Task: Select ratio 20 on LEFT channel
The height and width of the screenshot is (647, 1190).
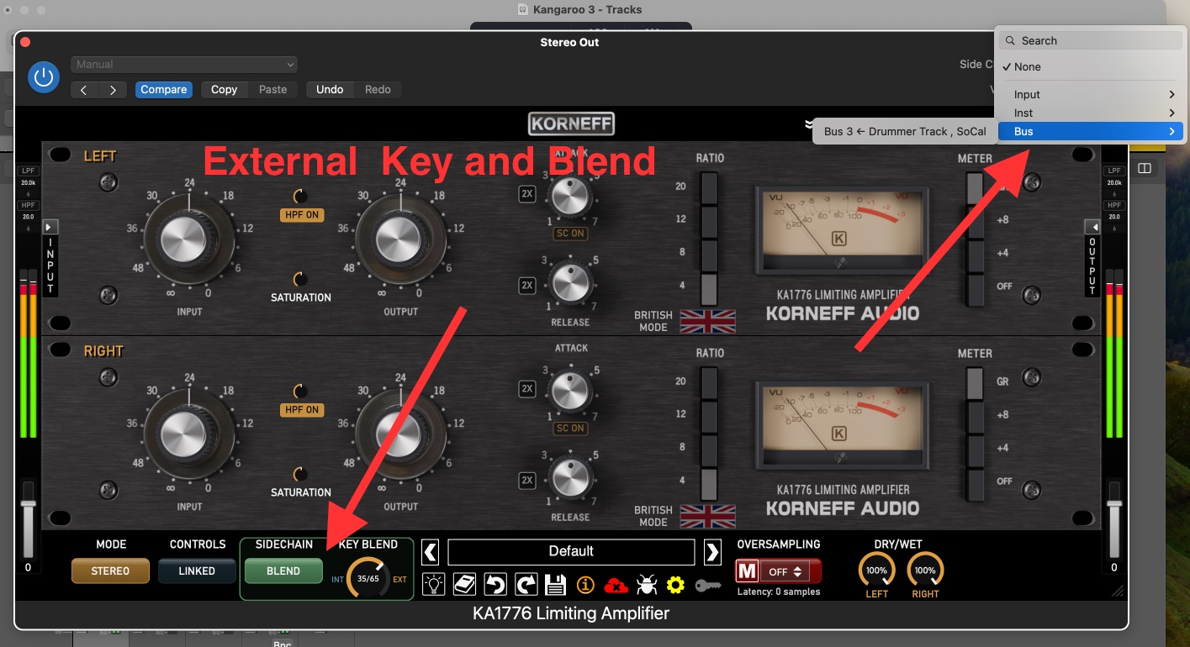Action: pos(709,187)
